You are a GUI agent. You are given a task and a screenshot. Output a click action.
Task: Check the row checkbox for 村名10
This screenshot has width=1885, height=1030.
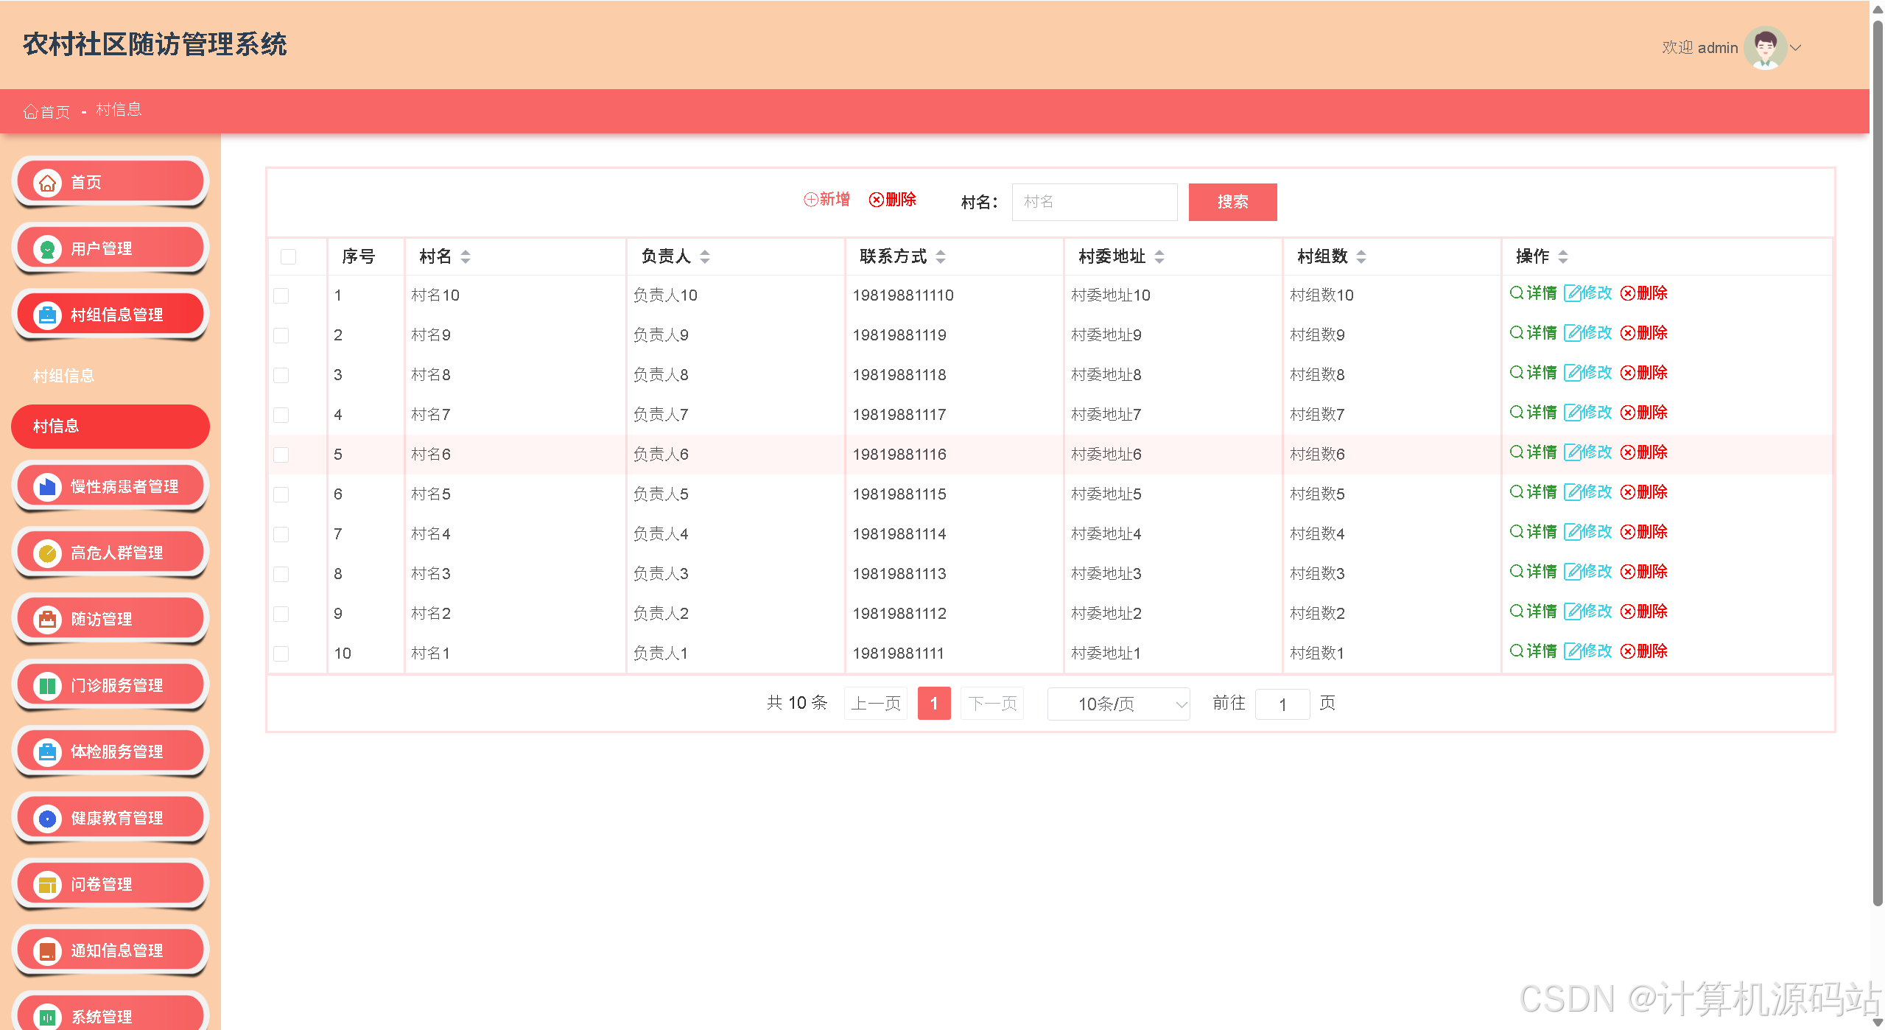pyautogui.click(x=281, y=295)
